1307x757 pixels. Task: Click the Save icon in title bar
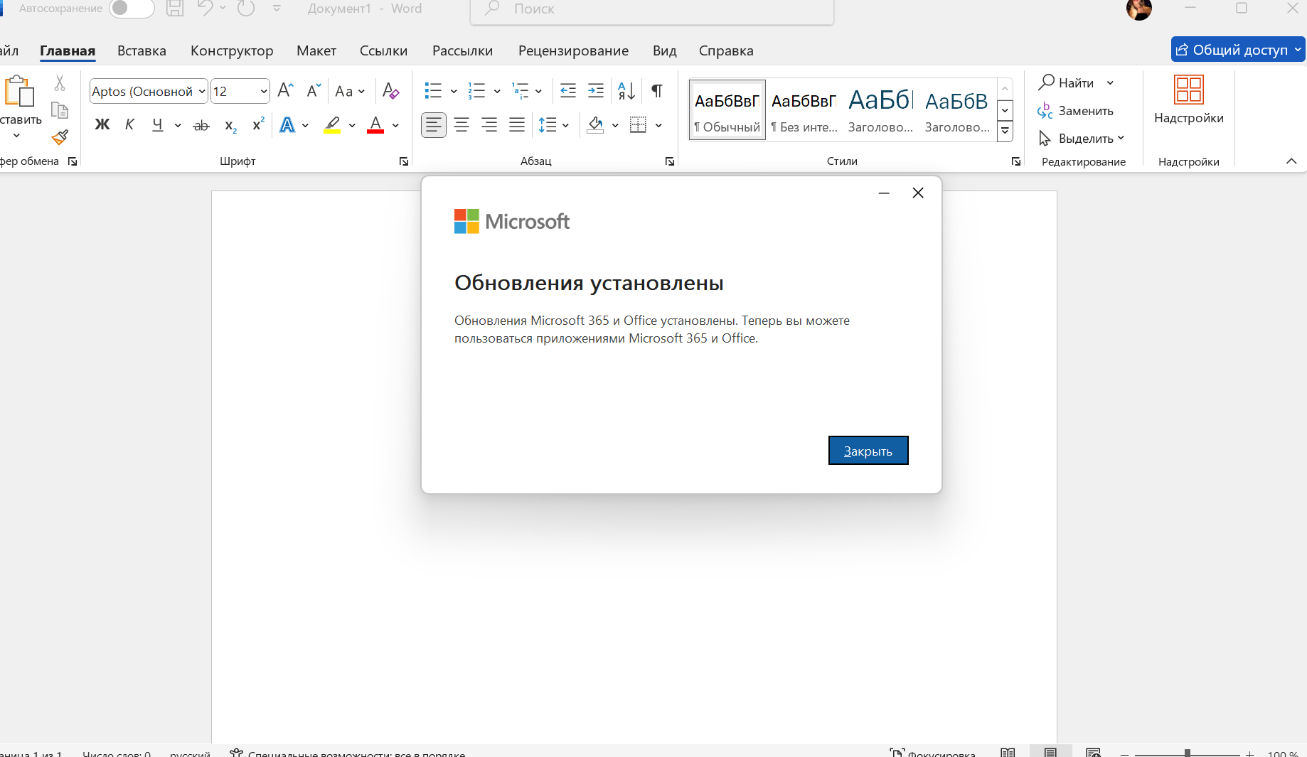175,9
